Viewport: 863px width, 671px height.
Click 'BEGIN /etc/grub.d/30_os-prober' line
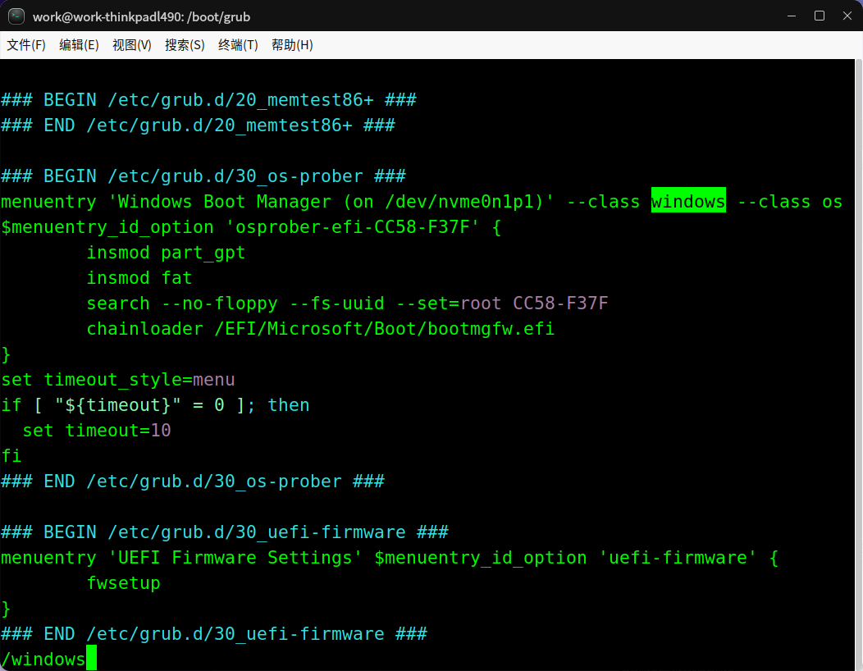[203, 176]
